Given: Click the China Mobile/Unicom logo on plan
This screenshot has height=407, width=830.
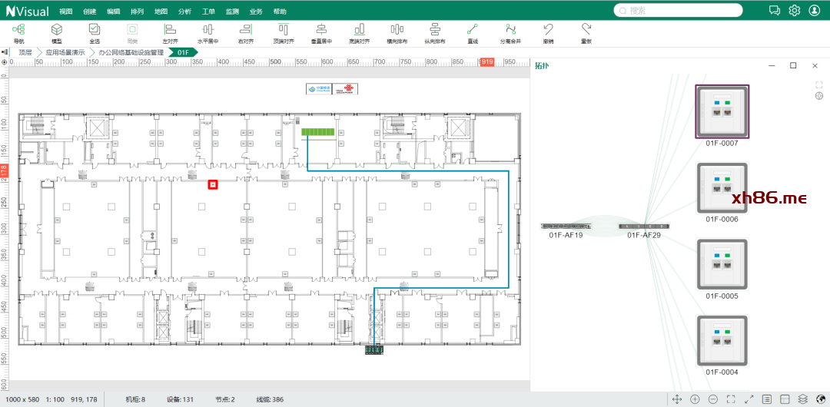Looking at the screenshot, I should tap(332, 89).
